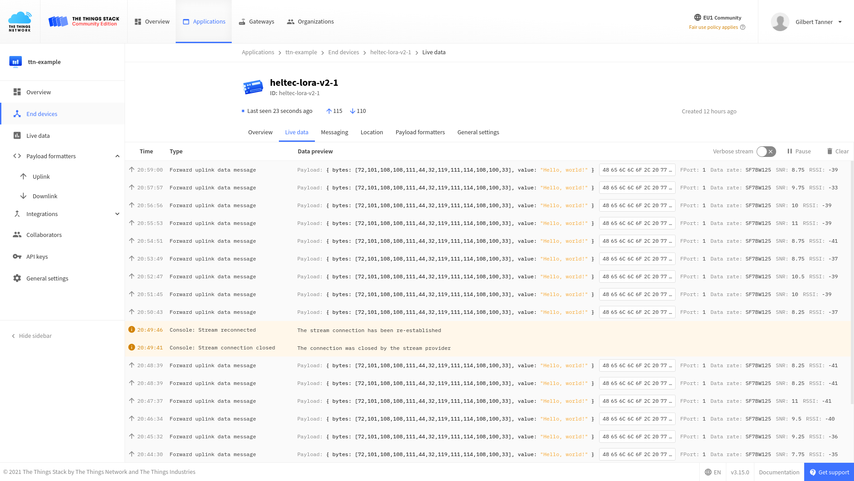Click the user avatar picture

[x=780, y=22]
